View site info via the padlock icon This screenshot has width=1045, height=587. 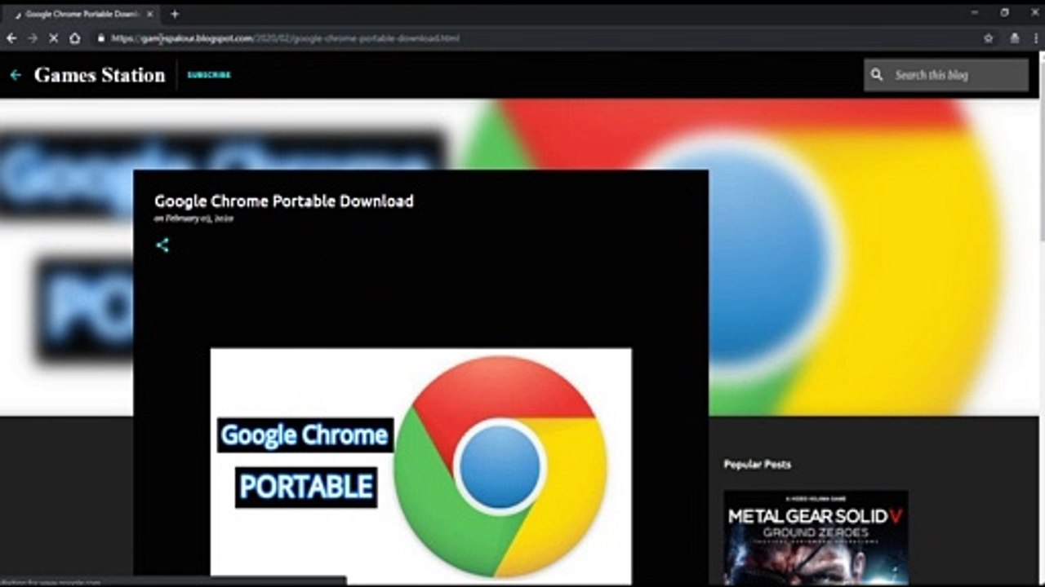point(101,38)
